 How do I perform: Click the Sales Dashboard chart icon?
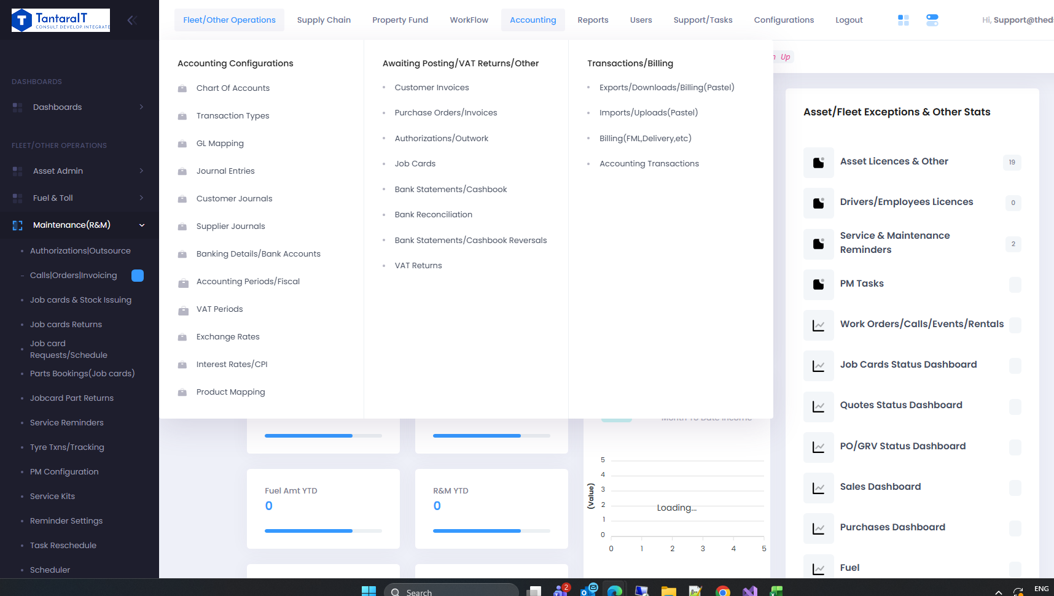coord(819,488)
